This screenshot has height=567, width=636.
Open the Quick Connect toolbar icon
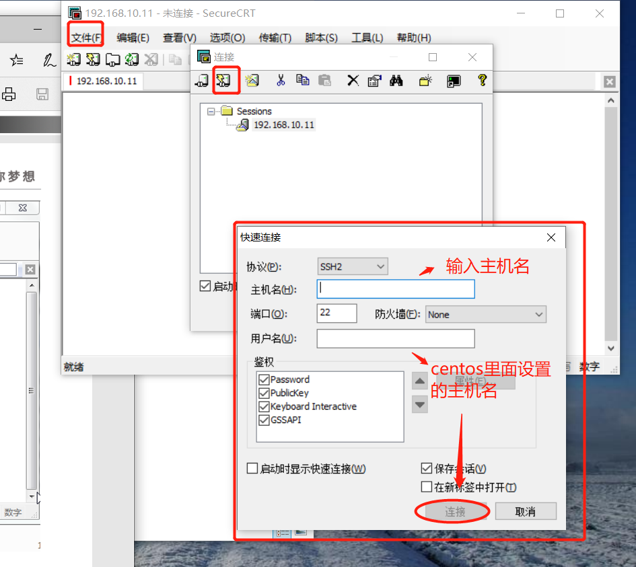[x=226, y=80]
